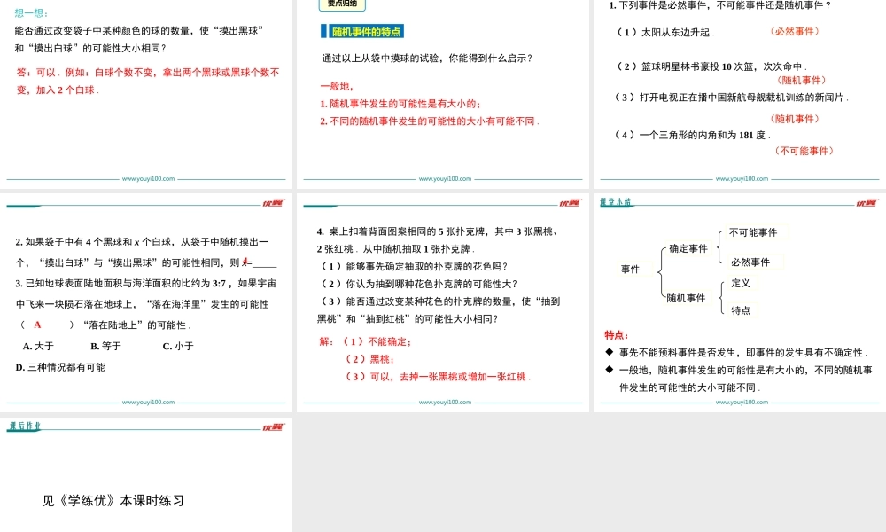Expand the 事件 concept node

[629, 269]
